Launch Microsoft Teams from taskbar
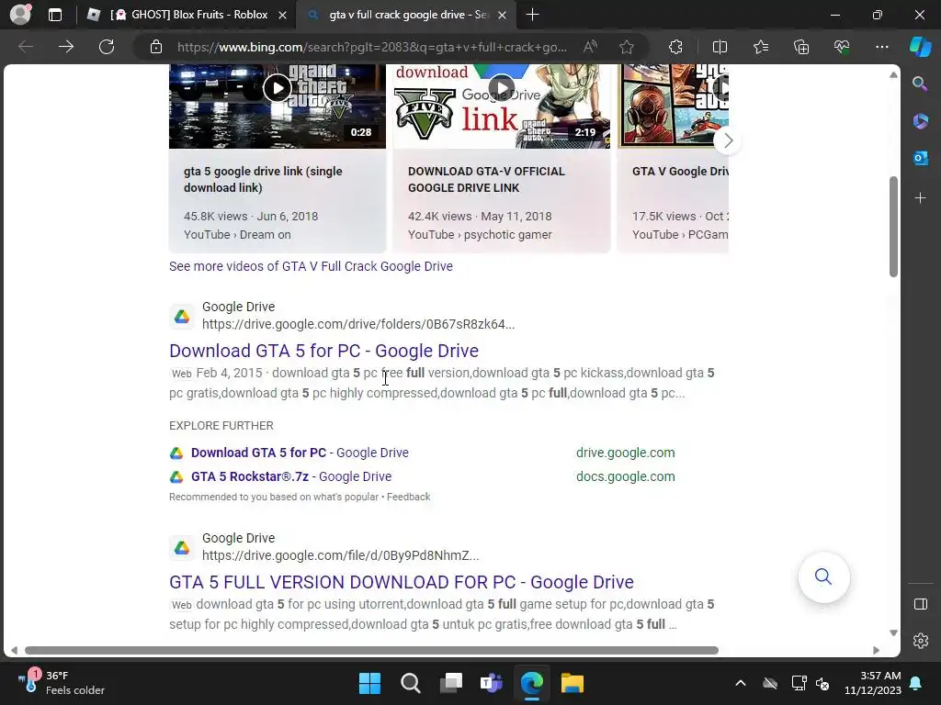Screen dimensions: 941x705 click(491, 683)
